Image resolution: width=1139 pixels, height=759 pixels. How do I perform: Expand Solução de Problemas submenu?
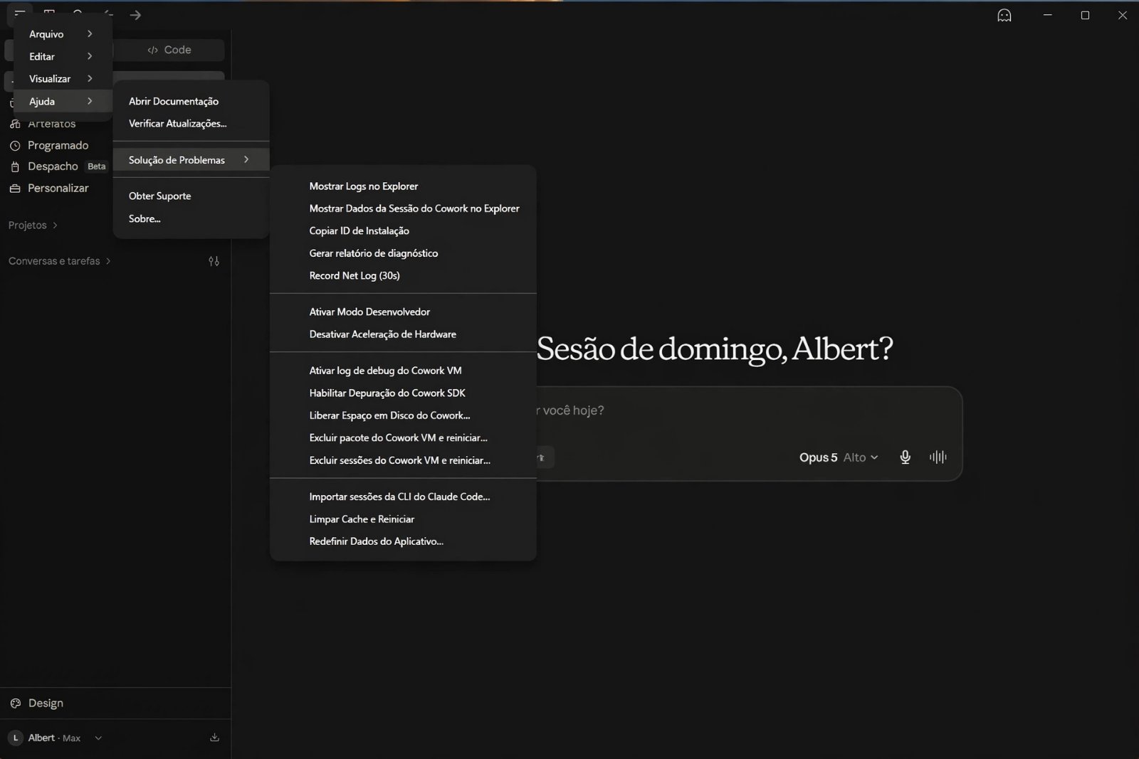(191, 160)
